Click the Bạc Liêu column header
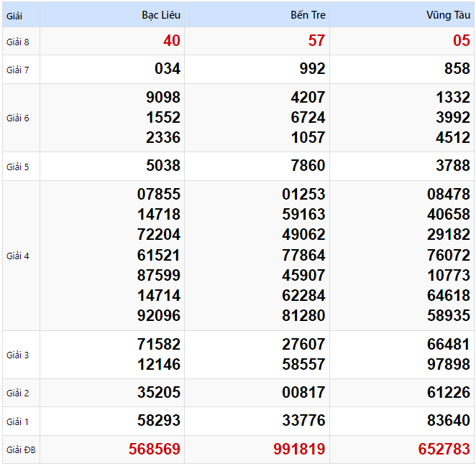Screen dimensions: 476x466 point(161,14)
